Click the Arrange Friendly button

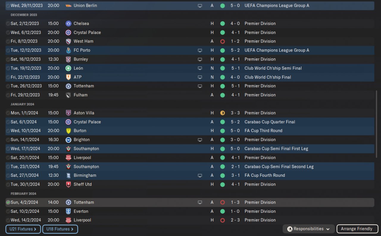click(356, 229)
